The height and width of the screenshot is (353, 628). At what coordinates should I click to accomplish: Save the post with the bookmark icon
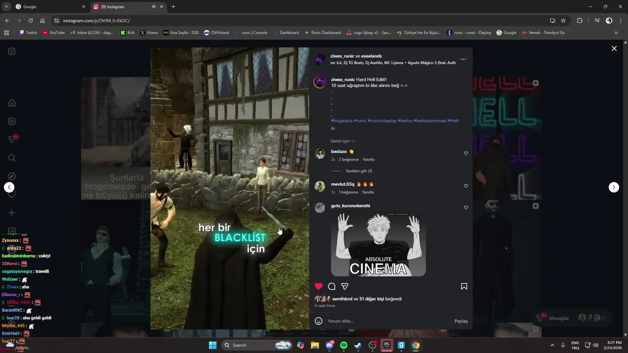click(464, 286)
